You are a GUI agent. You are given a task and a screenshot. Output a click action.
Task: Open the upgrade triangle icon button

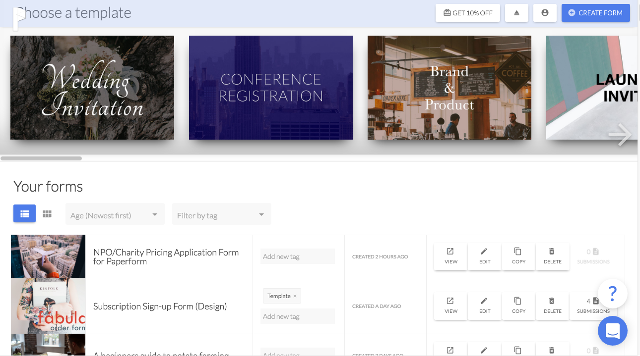(516, 13)
